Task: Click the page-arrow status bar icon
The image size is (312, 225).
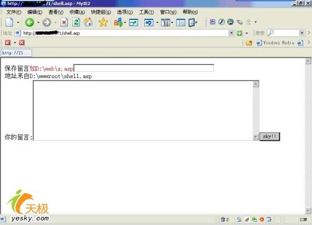Action: [269, 219]
